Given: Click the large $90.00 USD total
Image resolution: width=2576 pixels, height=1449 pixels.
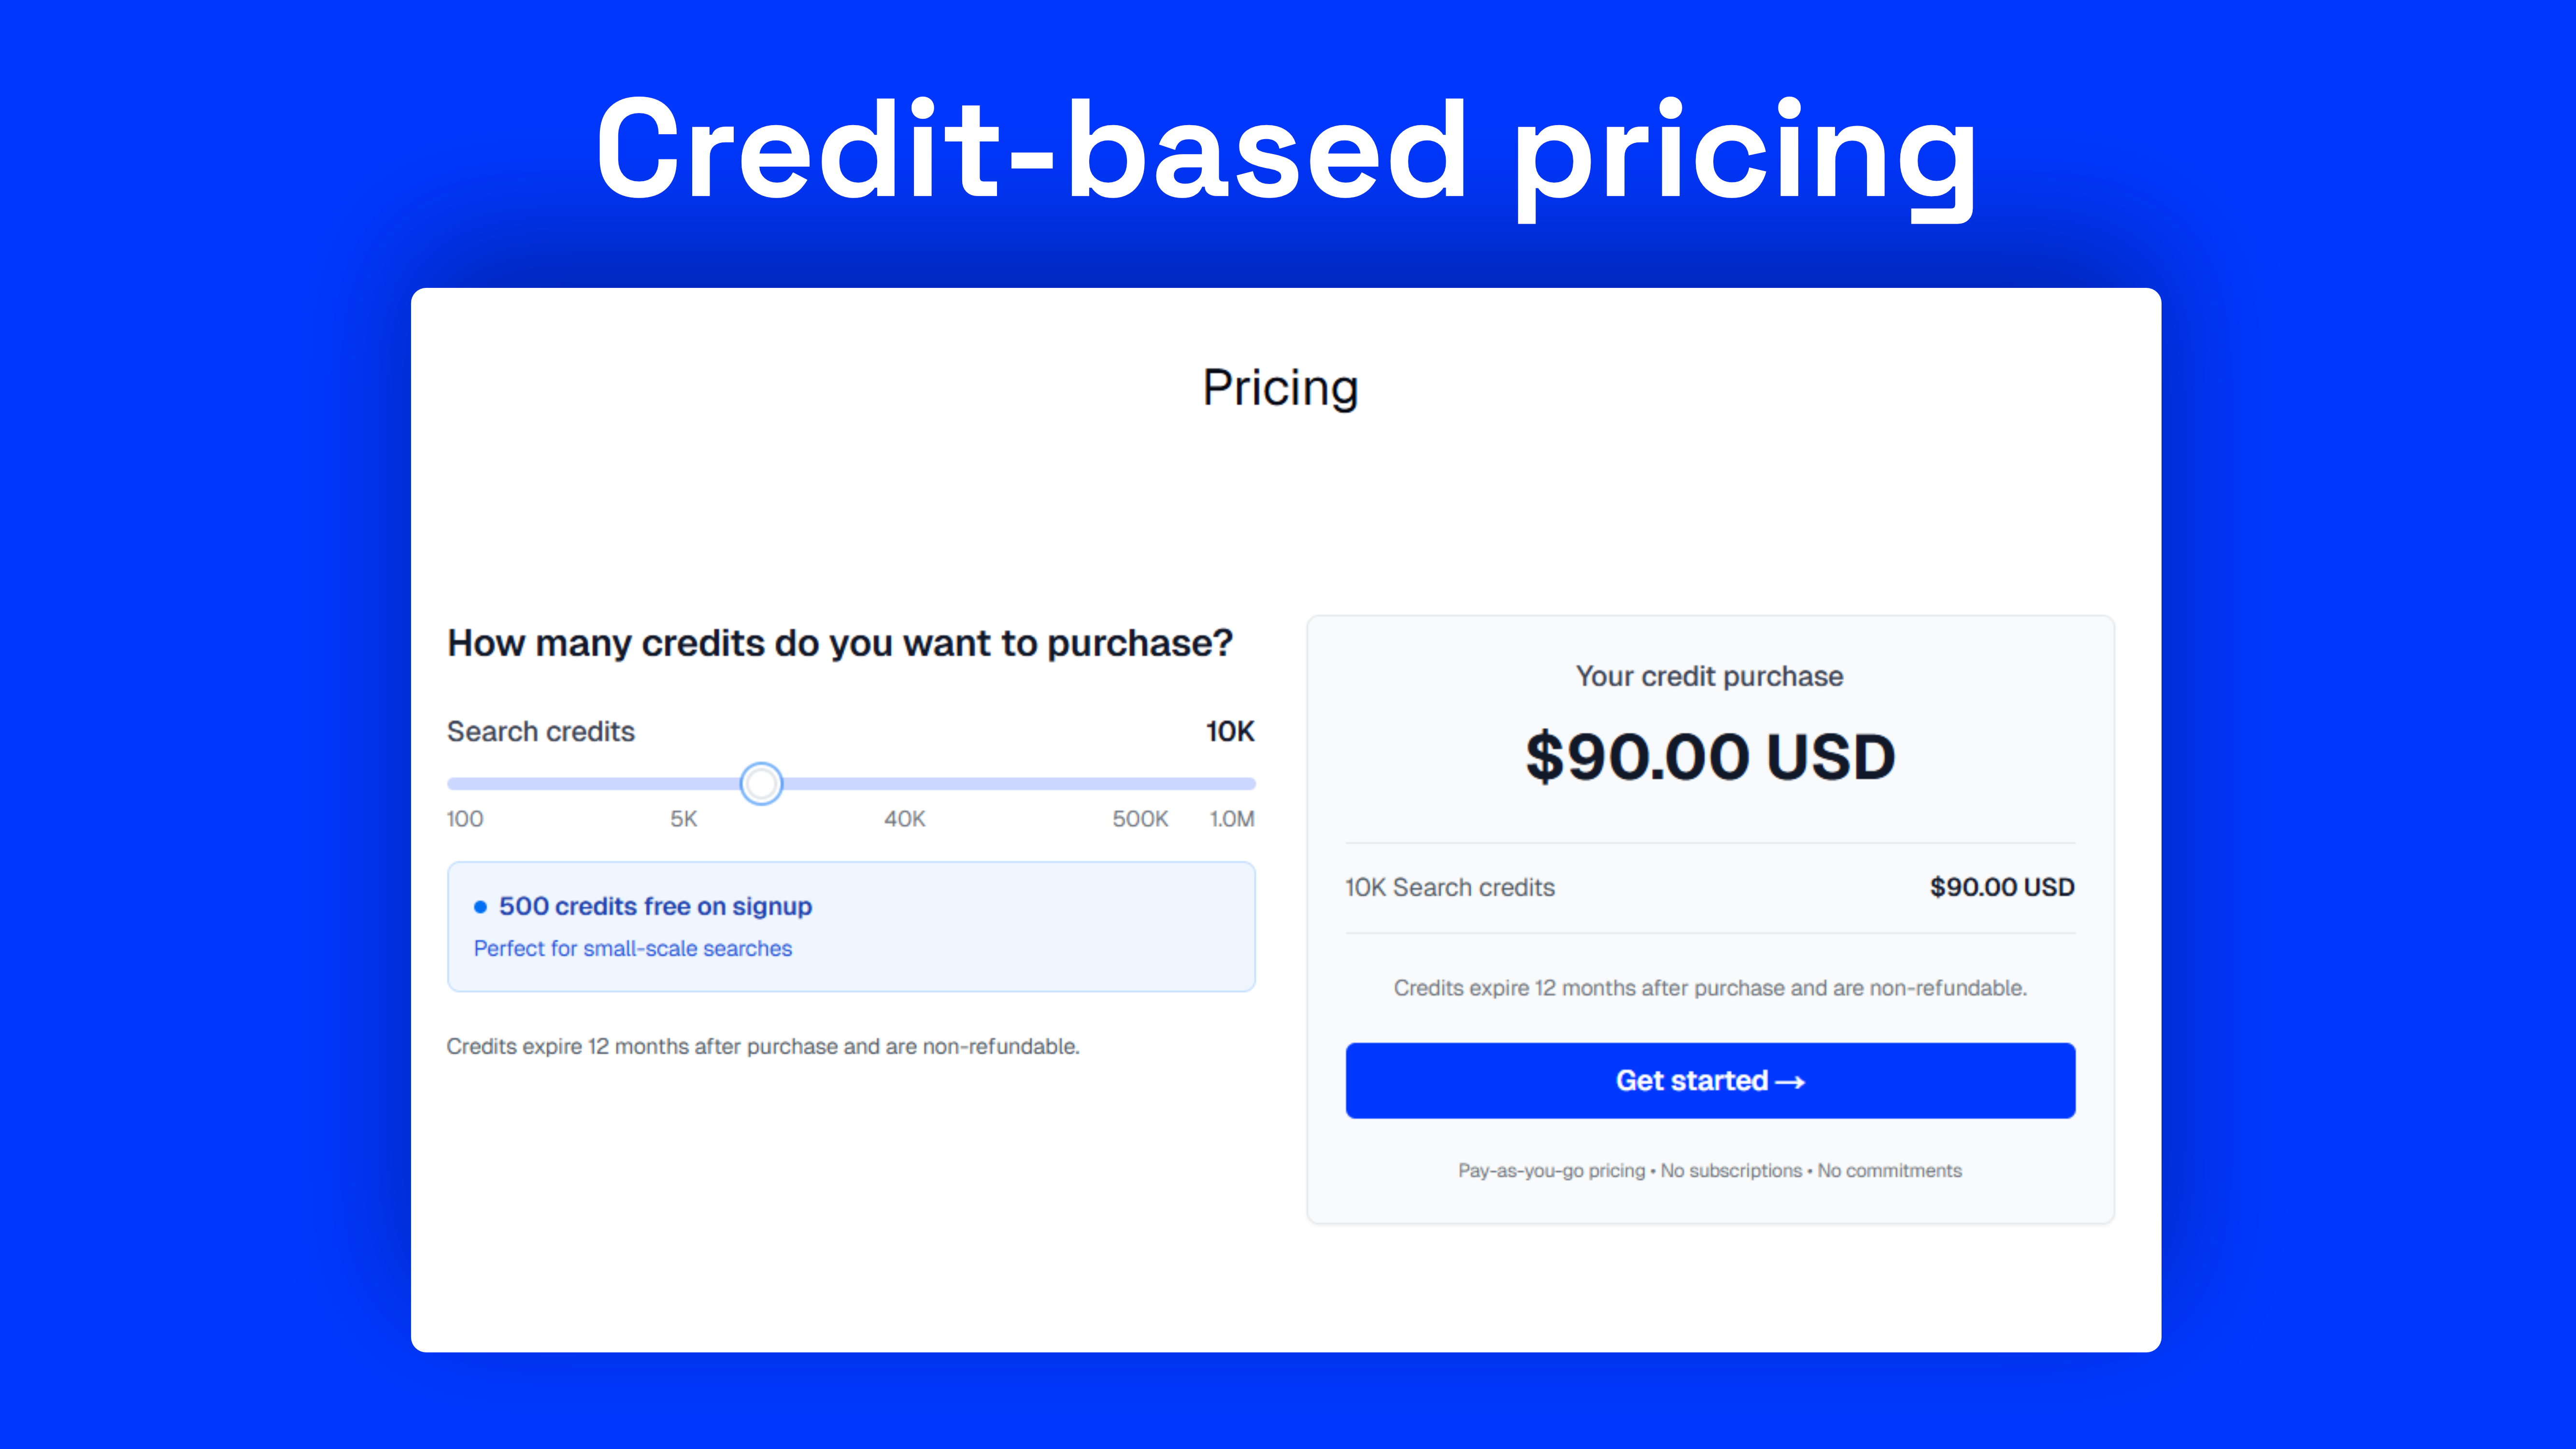Looking at the screenshot, I should (1710, 756).
